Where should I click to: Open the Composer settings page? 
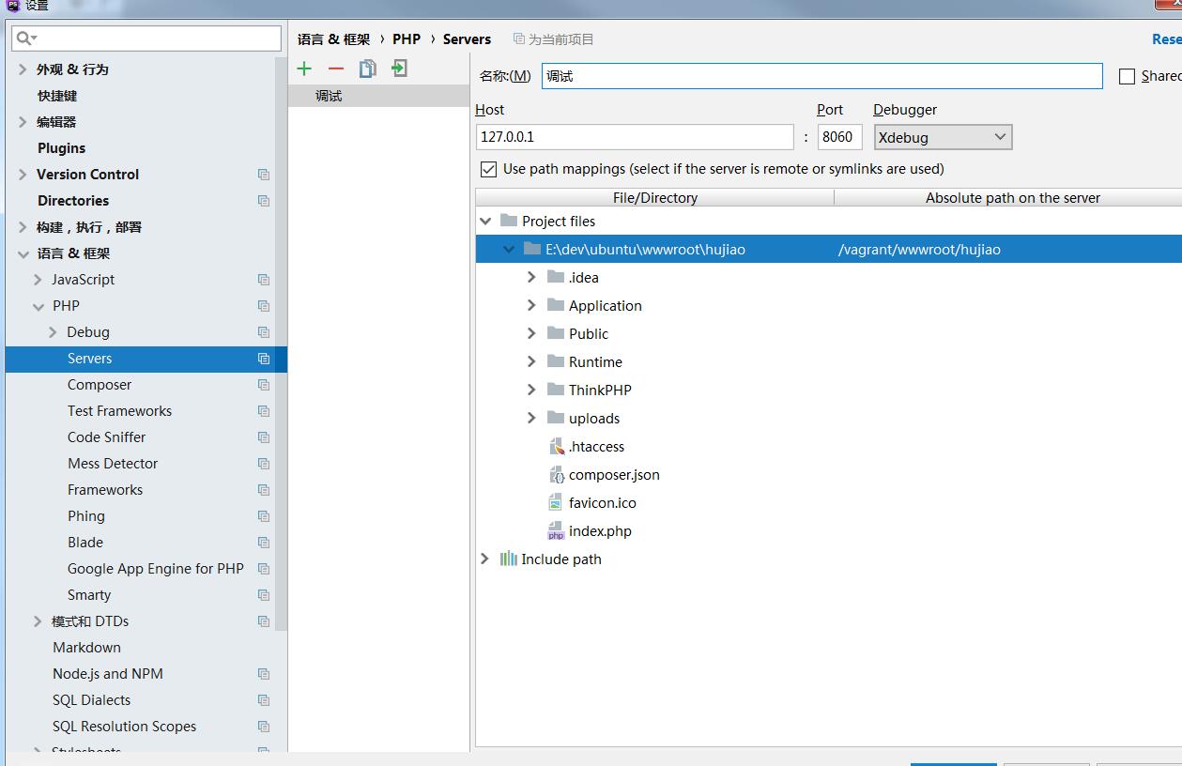tap(100, 385)
